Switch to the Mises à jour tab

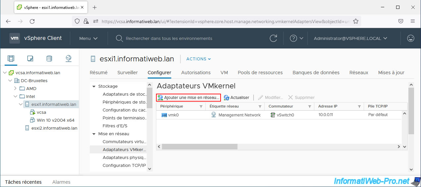tap(391, 73)
